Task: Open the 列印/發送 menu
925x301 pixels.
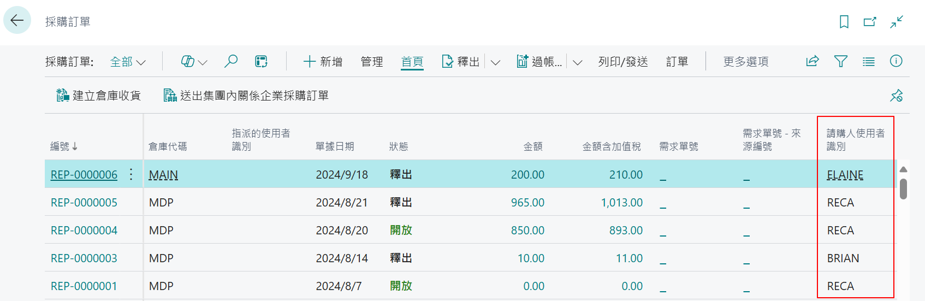Action: (x=623, y=62)
